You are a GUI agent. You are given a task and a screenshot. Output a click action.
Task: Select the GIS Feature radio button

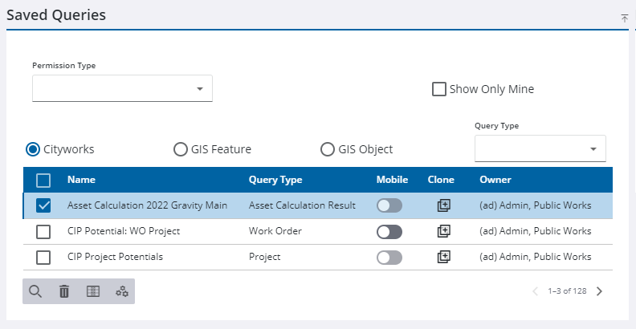181,149
